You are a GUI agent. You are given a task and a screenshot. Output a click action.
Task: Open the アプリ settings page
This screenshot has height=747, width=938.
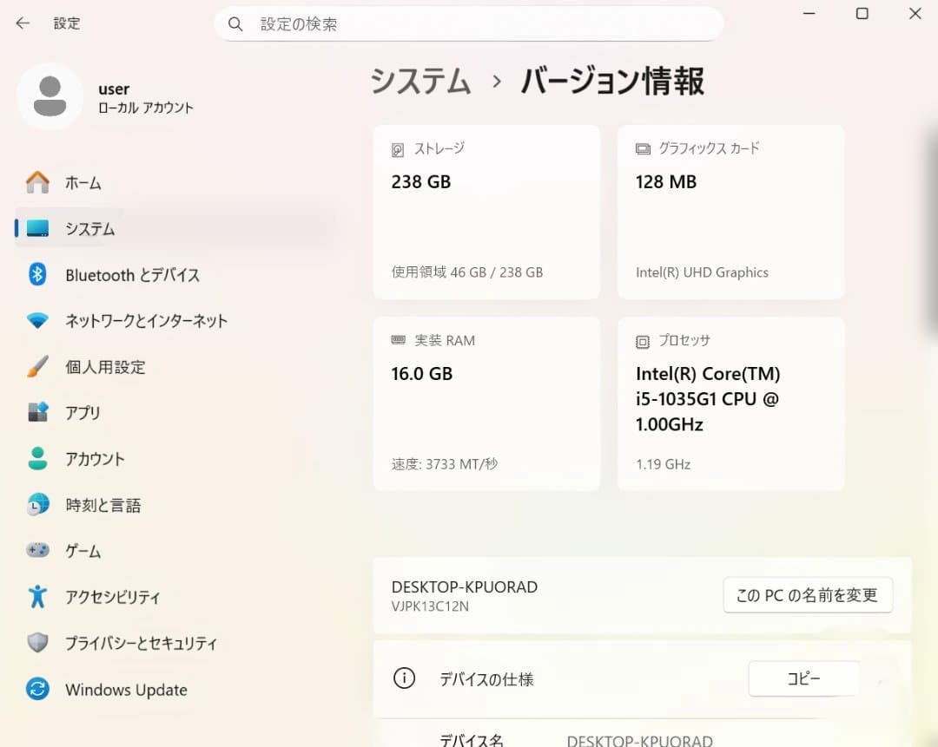pos(83,413)
